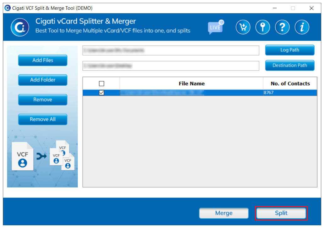The height and width of the screenshot is (230, 326).
Task: Click the Cigati logo in the header
Action: tap(20, 27)
